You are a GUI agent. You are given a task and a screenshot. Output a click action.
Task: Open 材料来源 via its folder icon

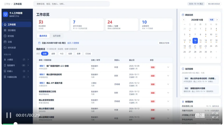(x=5, y=48)
